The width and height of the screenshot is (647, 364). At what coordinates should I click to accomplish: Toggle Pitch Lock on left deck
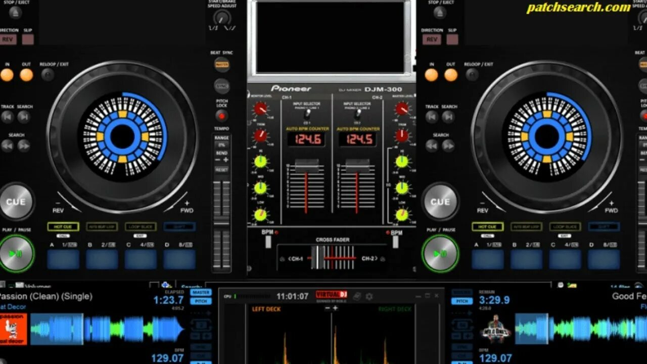(221, 116)
